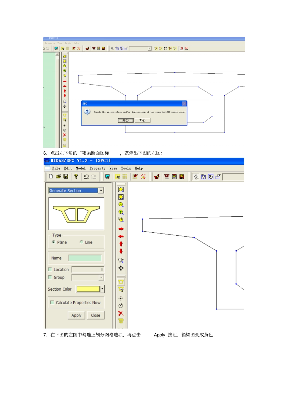Click LG icon in SPC dialog window toolbar
The height and width of the screenshot is (408, 288).
[x=181, y=48]
